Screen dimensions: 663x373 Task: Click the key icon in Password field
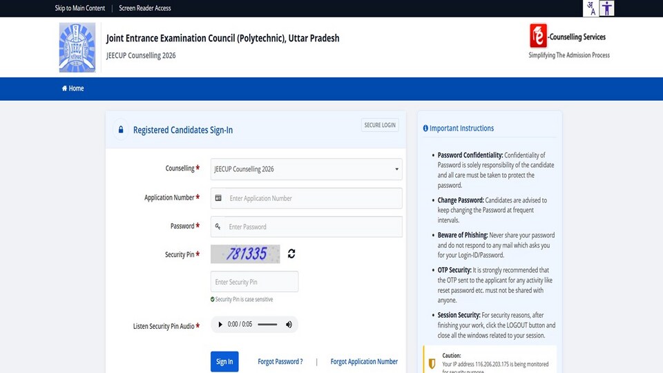(218, 227)
